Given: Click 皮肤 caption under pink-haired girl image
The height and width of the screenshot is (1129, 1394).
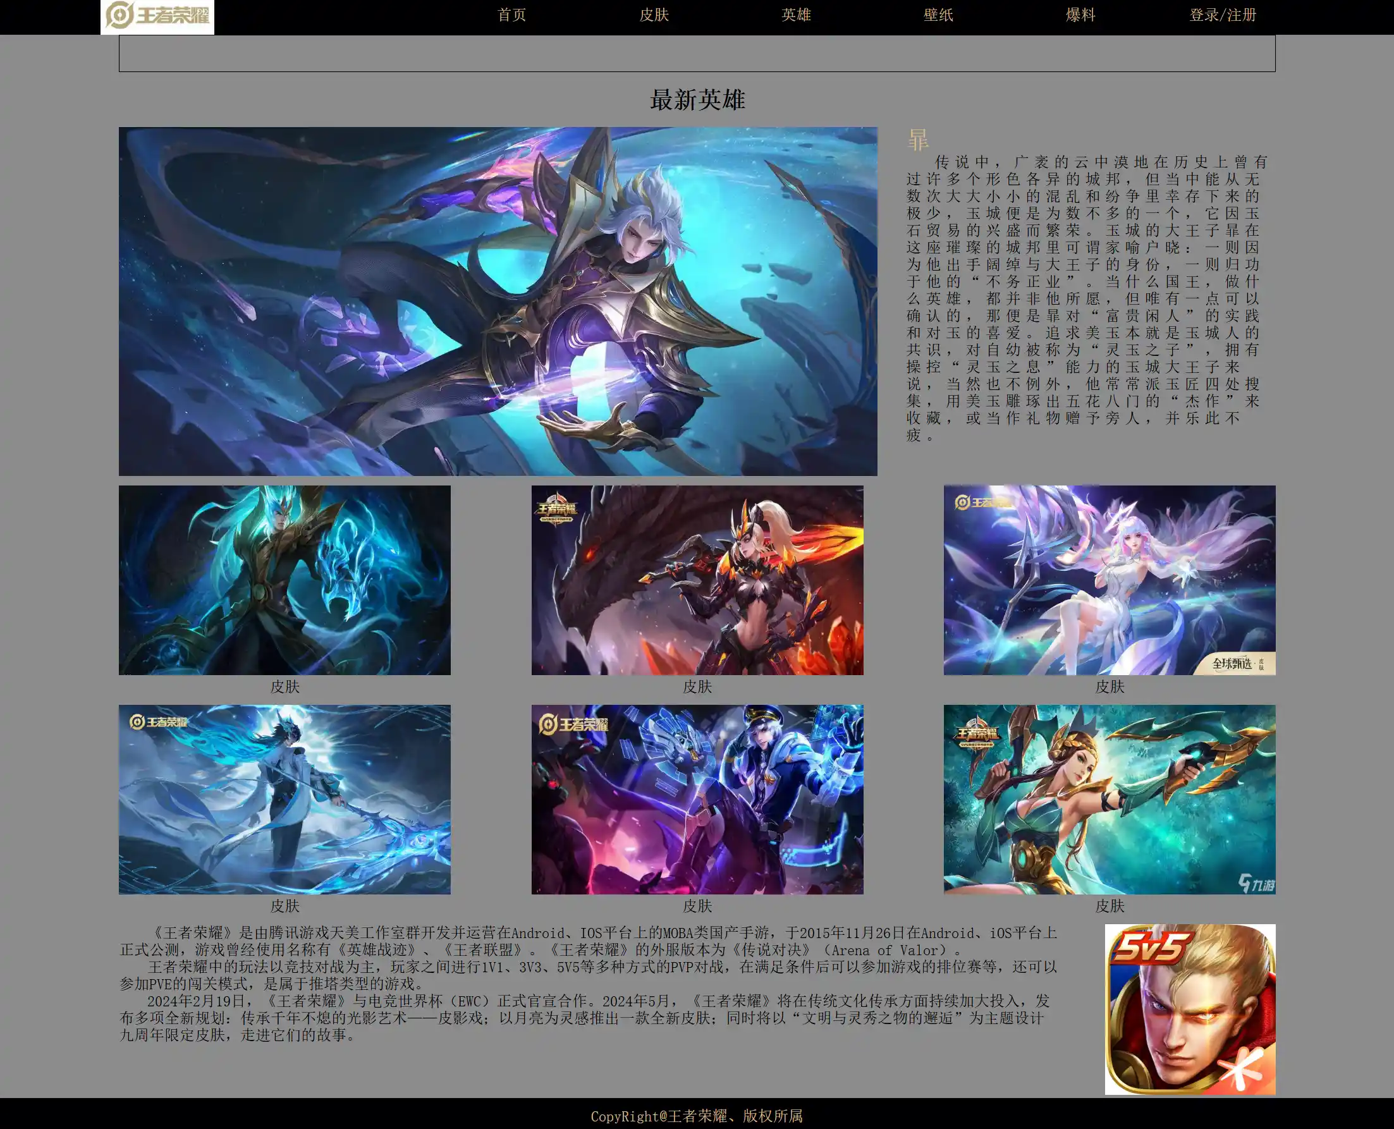Looking at the screenshot, I should pos(1110,687).
